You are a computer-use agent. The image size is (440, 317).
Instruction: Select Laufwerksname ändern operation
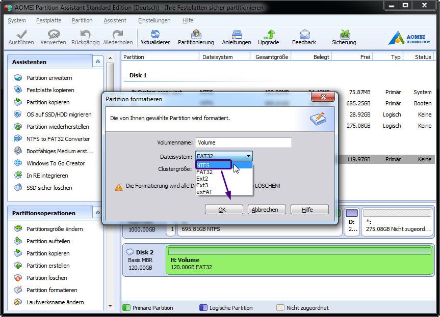(x=55, y=302)
